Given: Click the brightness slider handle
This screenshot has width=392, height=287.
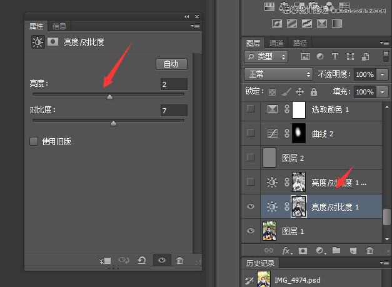Looking at the screenshot, I should (109, 97).
